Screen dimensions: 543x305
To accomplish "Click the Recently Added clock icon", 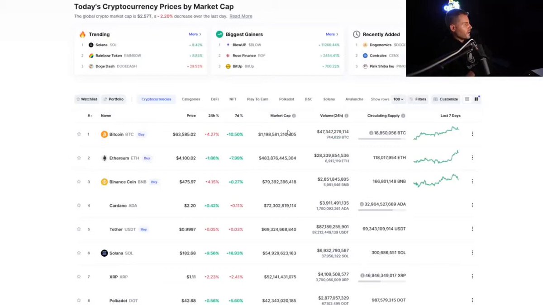I will click(357, 34).
